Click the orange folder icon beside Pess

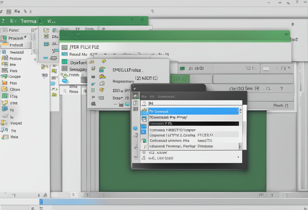pyautogui.click(x=4, y=83)
